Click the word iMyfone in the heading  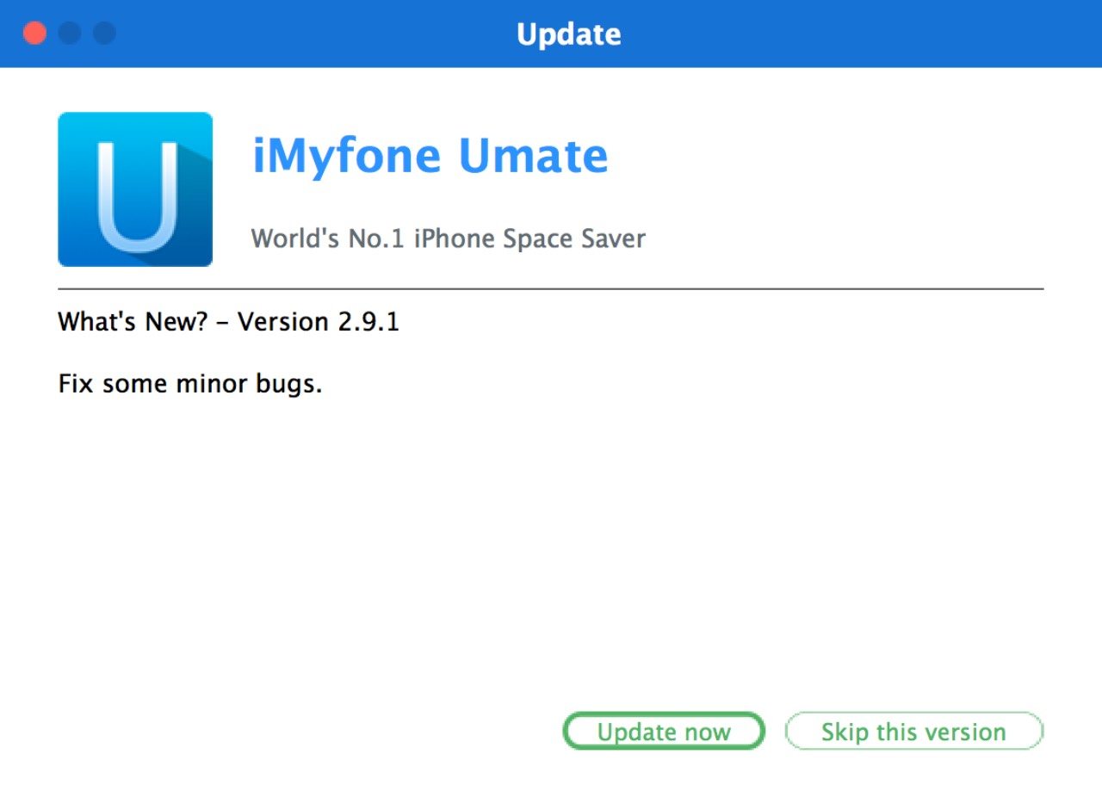click(346, 156)
